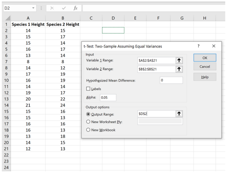The image size is (231, 172).
Task: Click cell A12 containing 19
Action: 28,93
